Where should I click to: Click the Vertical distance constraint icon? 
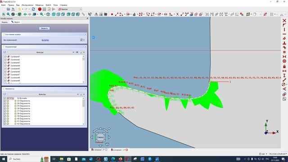284,75
